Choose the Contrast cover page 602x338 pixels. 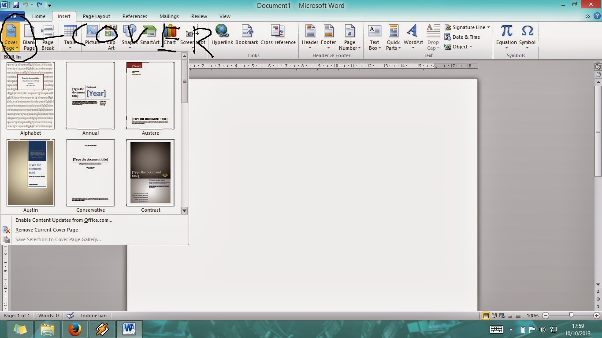click(150, 176)
